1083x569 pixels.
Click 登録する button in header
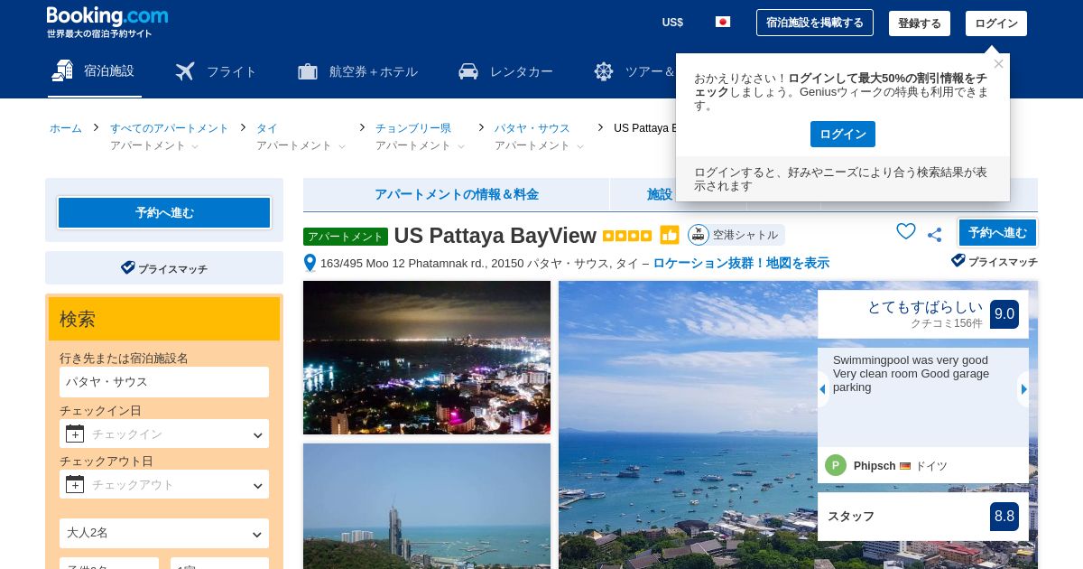920,23
